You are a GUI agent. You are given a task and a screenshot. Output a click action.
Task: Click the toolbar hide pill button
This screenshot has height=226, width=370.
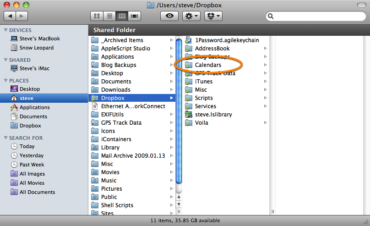click(x=362, y=5)
